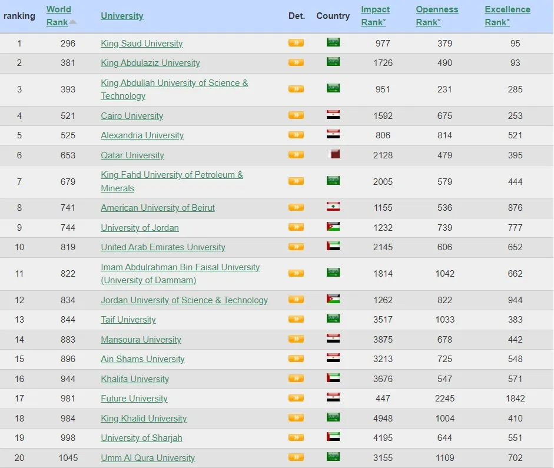Sort by Excellence Rank column header

507,15
